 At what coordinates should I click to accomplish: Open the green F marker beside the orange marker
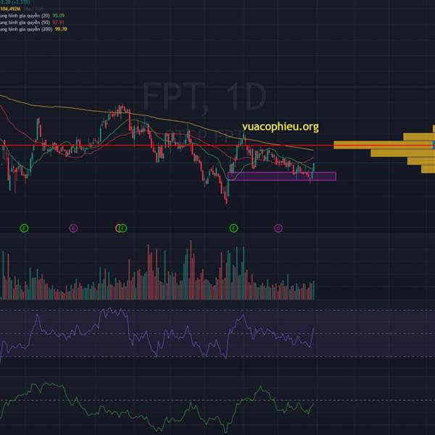pos(123,228)
